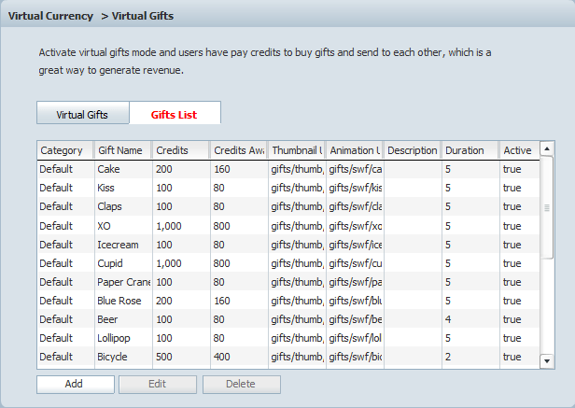Choose the Paper Crane row
Screen dimensions: 575x408
121,282
